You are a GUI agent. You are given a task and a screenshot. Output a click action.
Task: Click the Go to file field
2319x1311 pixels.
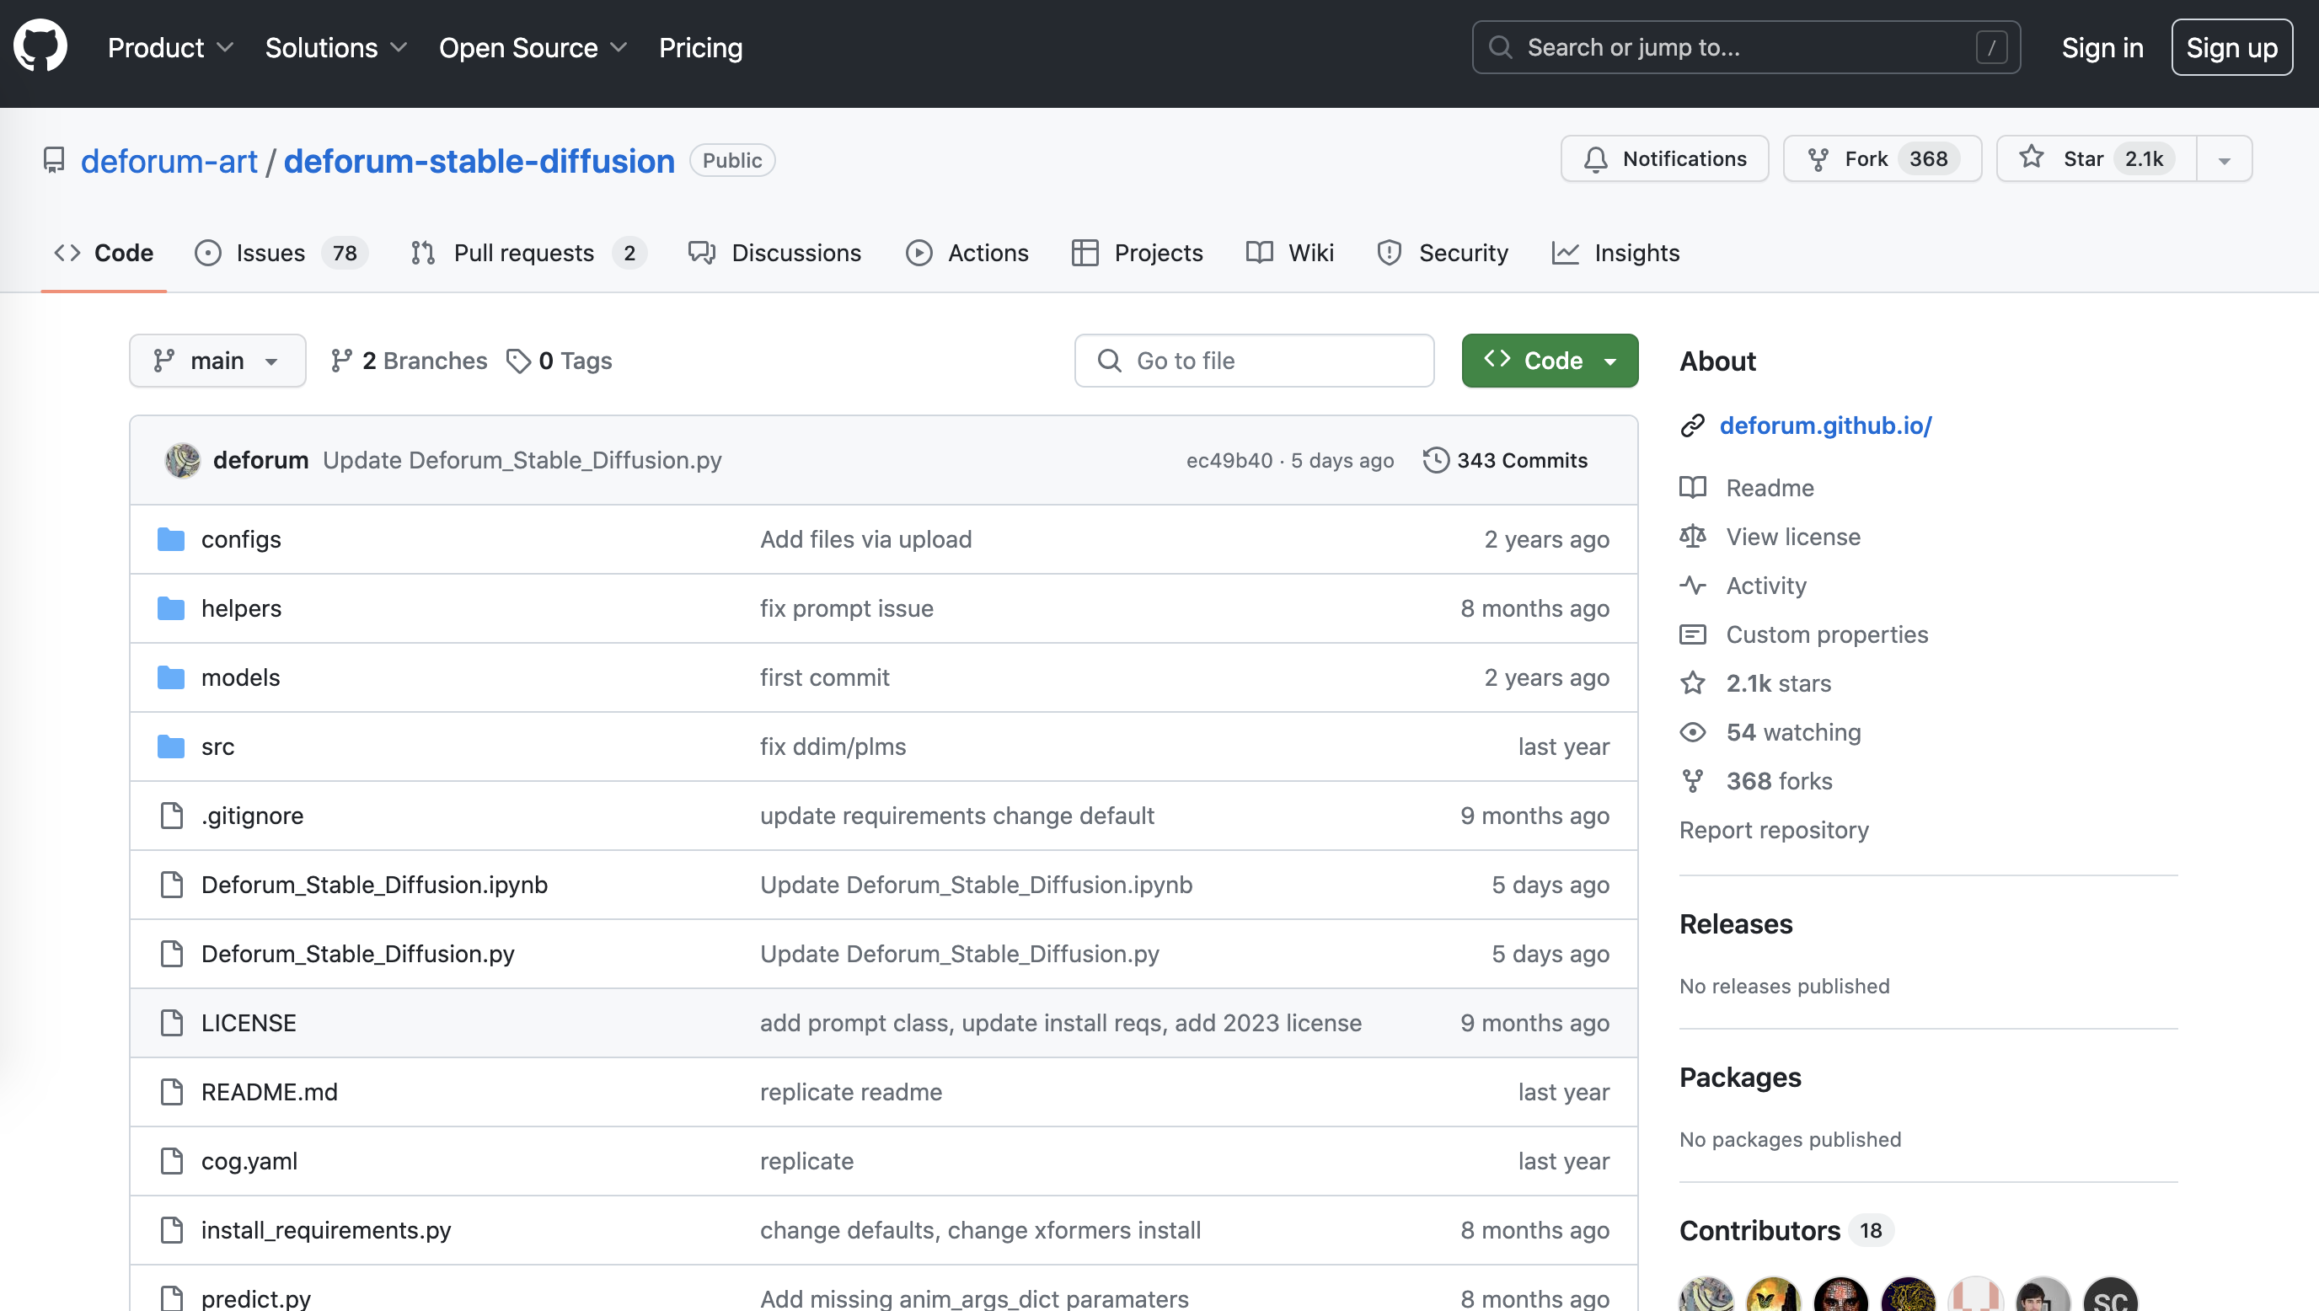(1253, 361)
